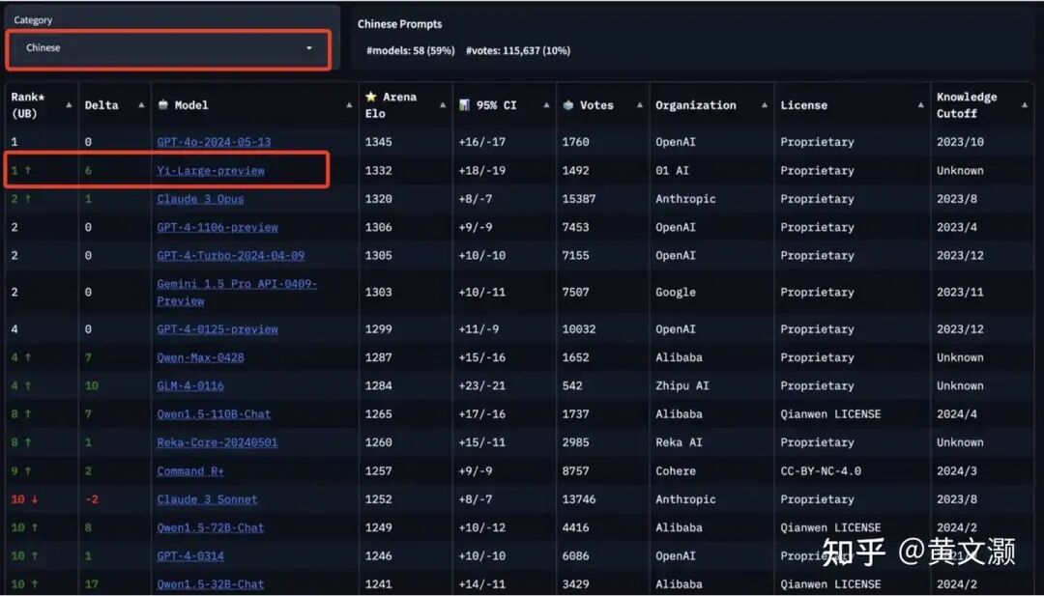The image size is (1044, 596).
Task: Click the red rank 10 down cell
Action: point(24,498)
